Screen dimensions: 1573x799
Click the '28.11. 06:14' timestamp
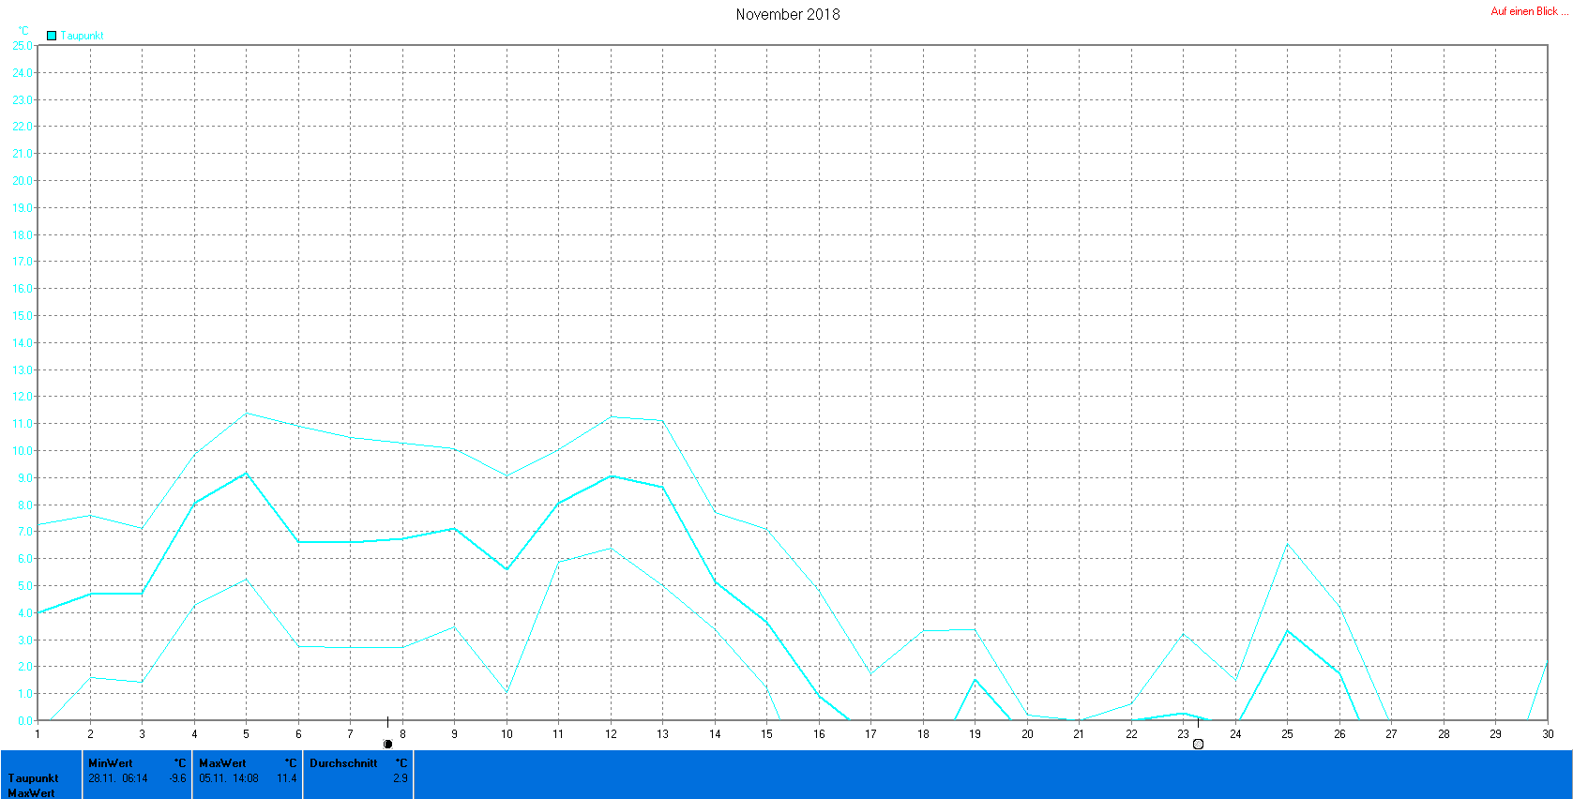(x=118, y=778)
